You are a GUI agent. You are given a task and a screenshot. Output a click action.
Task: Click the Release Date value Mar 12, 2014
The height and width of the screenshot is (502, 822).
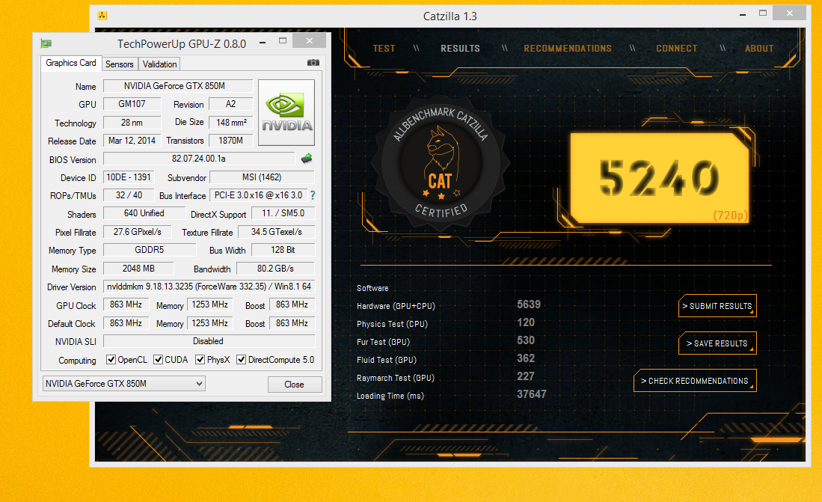click(132, 141)
